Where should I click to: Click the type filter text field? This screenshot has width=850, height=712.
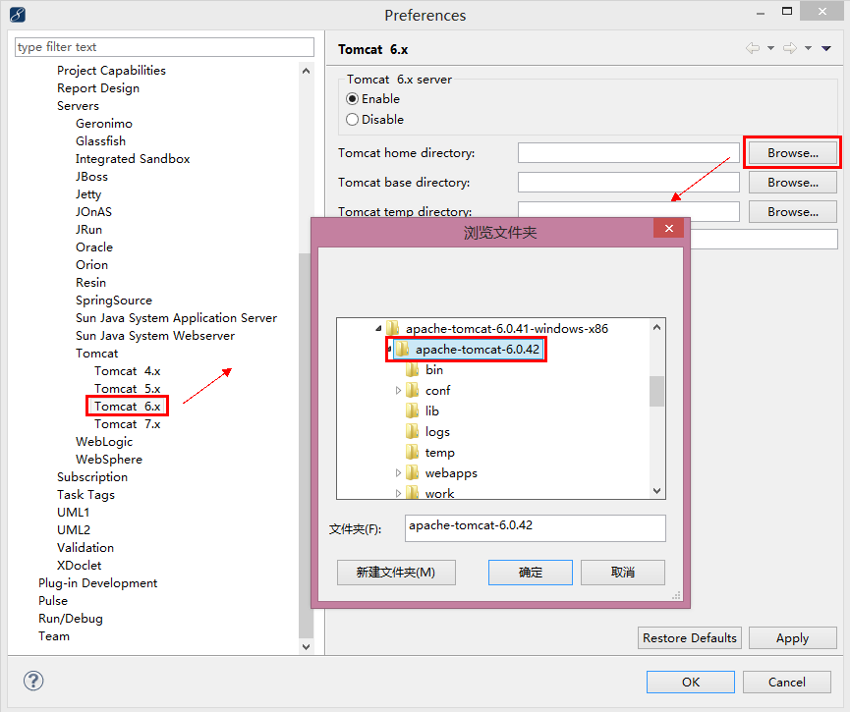click(x=164, y=47)
